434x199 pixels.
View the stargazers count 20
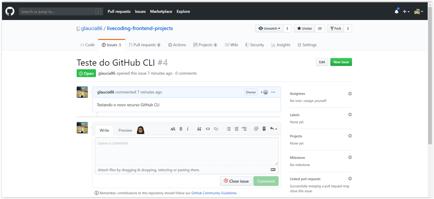[320, 28]
